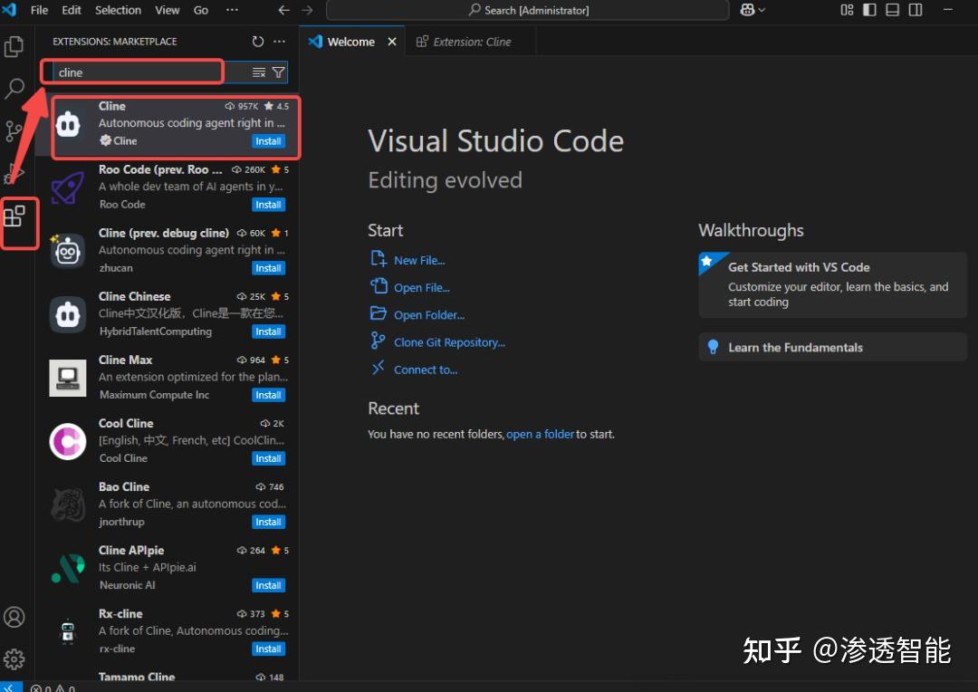Select the Tamamo Cline extension title

136,677
